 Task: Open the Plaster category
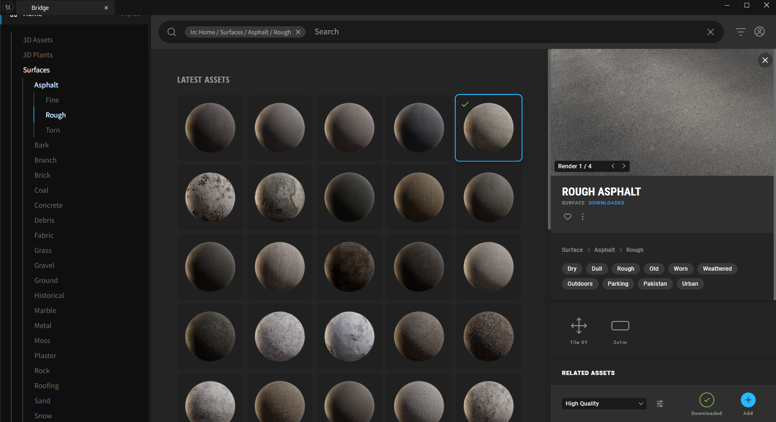(x=45, y=356)
